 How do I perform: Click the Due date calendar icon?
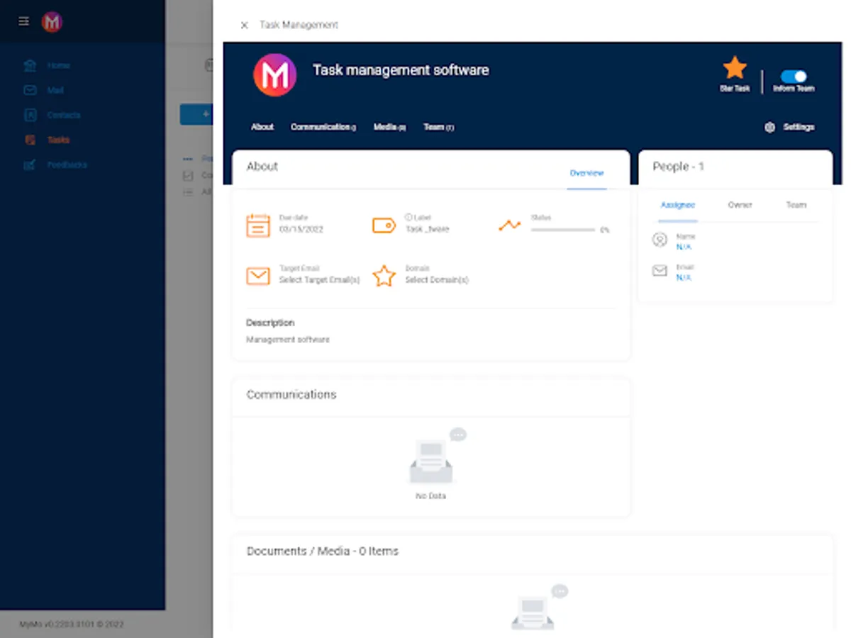coord(258,225)
